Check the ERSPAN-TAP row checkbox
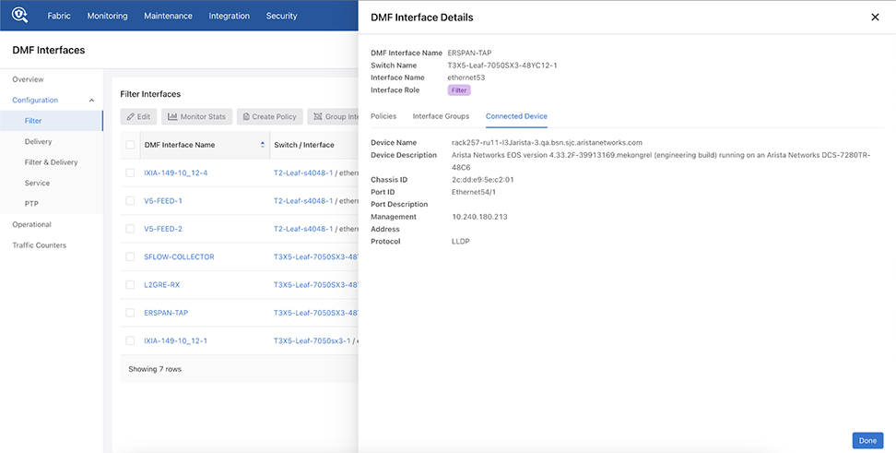The height and width of the screenshot is (453, 896). pos(130,313)
